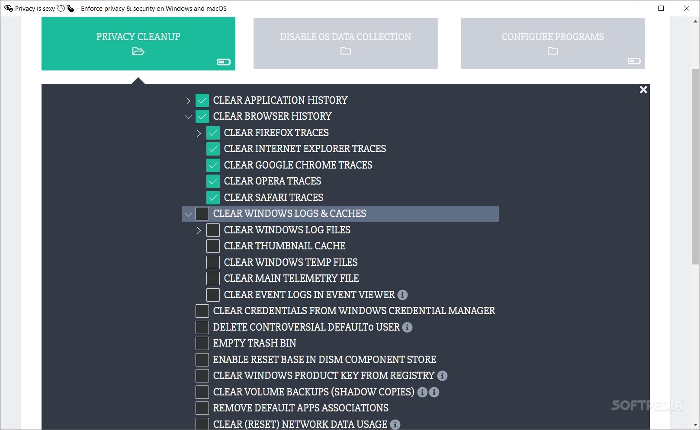Select the Privacy Cleanup category card
The height and width of the screenshot is (430, 700).
point(138,44)
